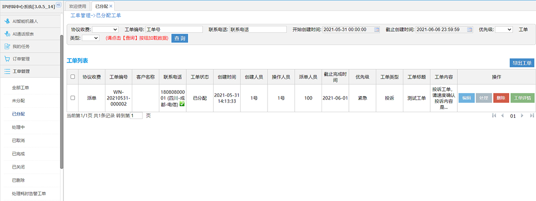Click the 紧急 priority cell
536x201 pixels.
[x=362, y=98]
